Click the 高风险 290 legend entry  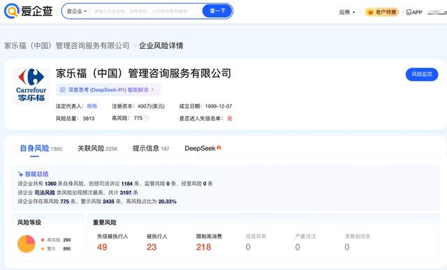[56, 240]
